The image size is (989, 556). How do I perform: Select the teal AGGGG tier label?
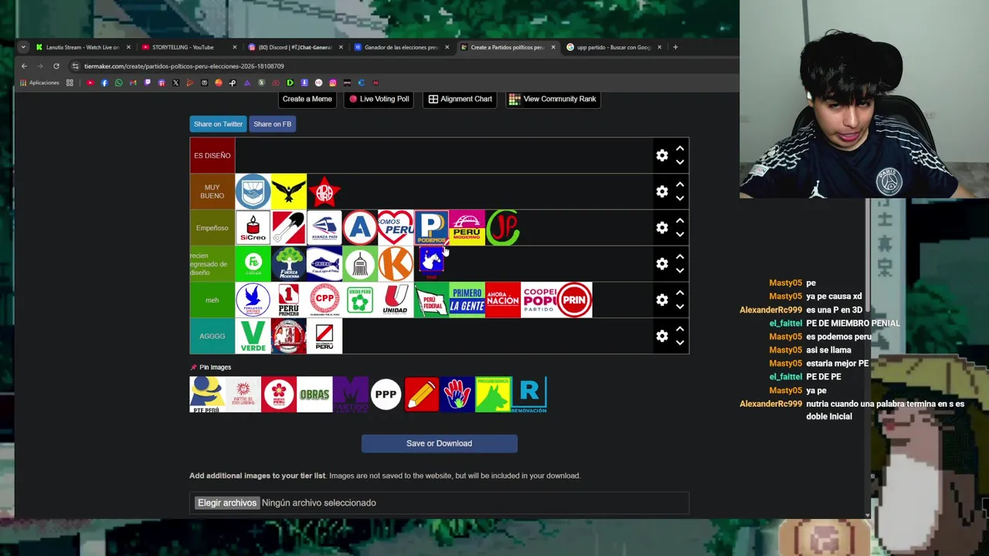click(212, 336)
